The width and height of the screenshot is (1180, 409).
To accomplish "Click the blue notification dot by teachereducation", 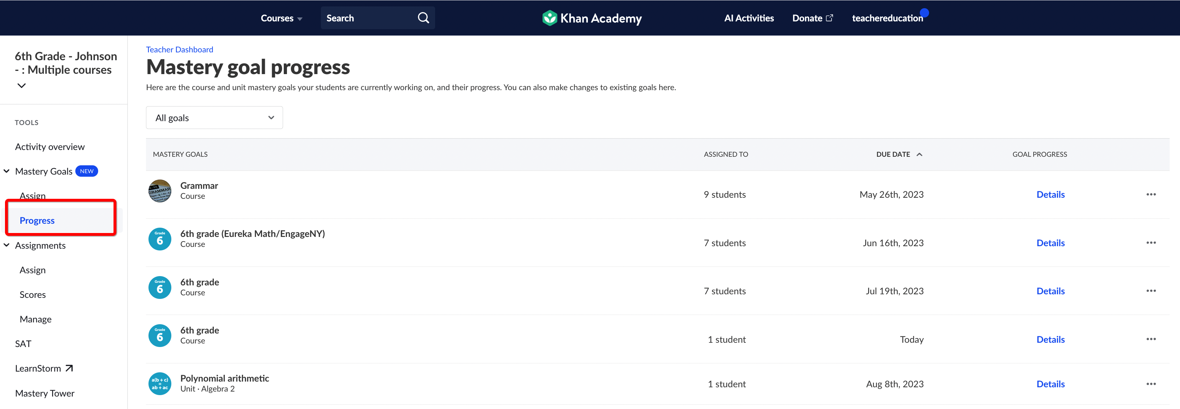I will coord(924,13).
